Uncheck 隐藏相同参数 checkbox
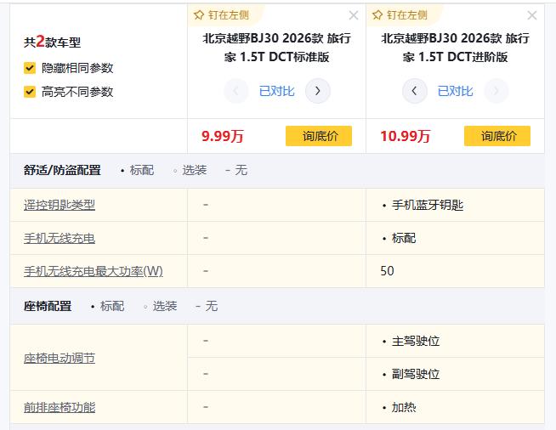Viewport: 556px width, 430px height. pyautogui.click(x=30, y=68)
